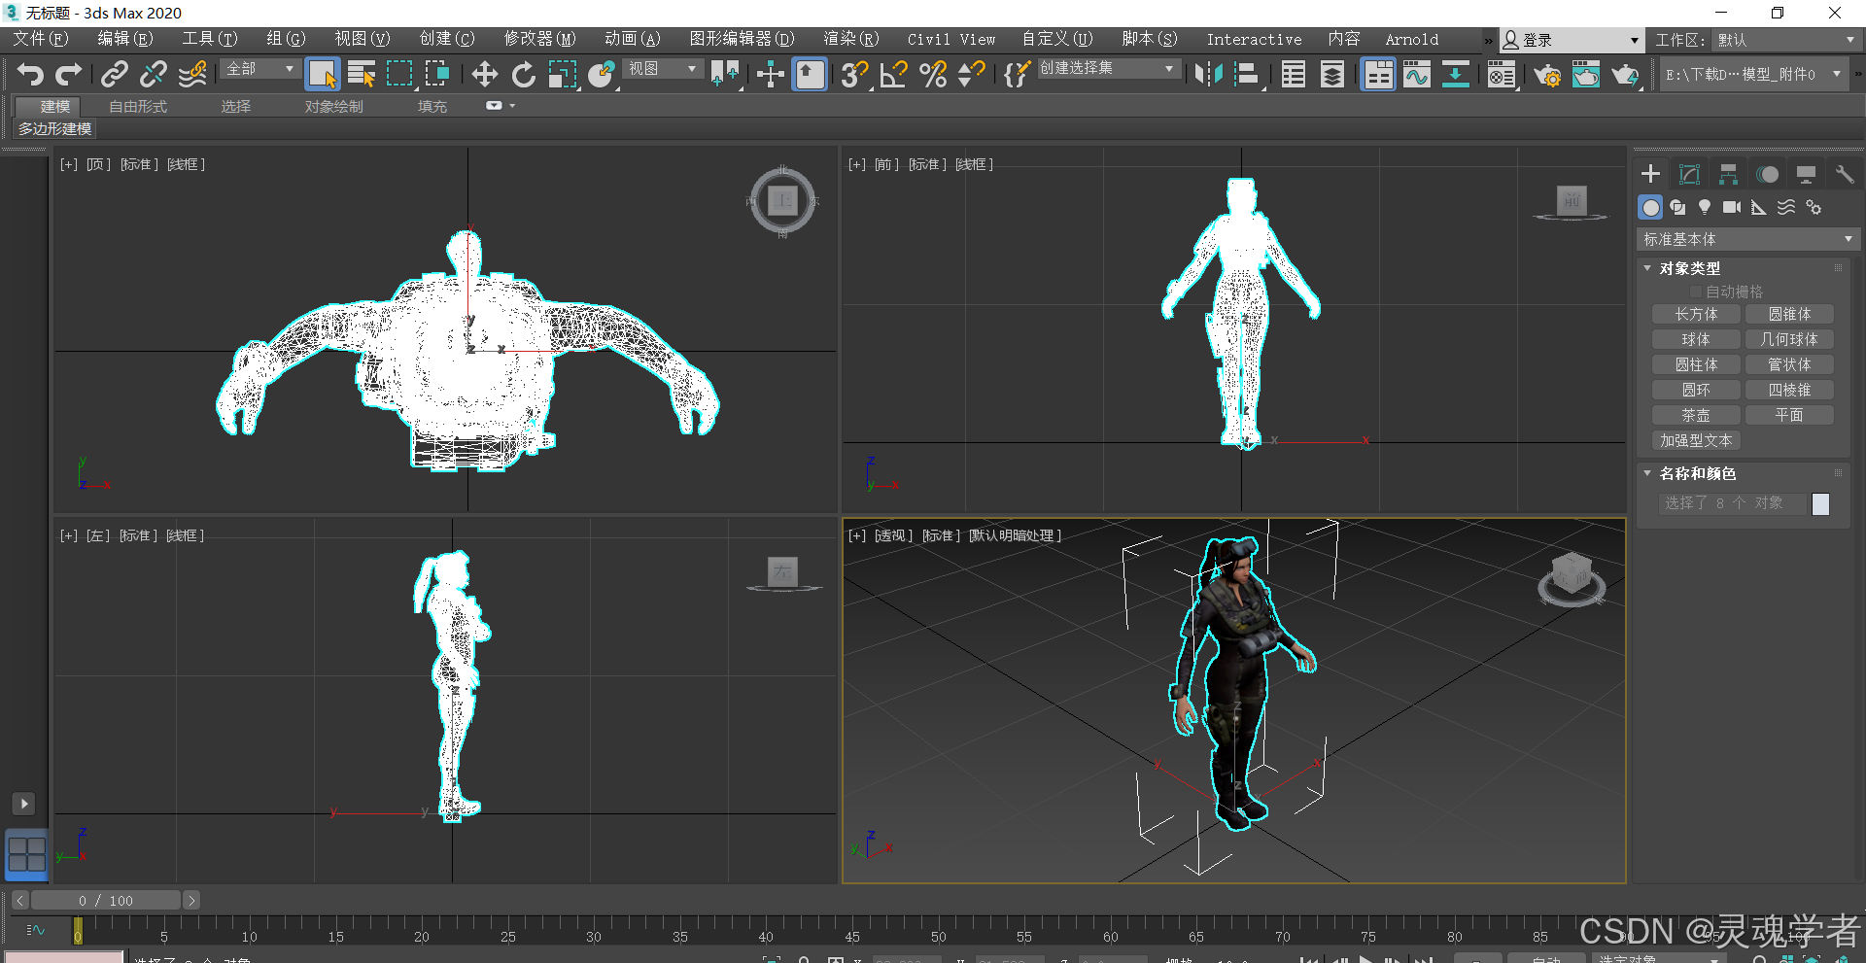
Task: Open the Rendered Frame Window icon
Action: pos(1586,74)
